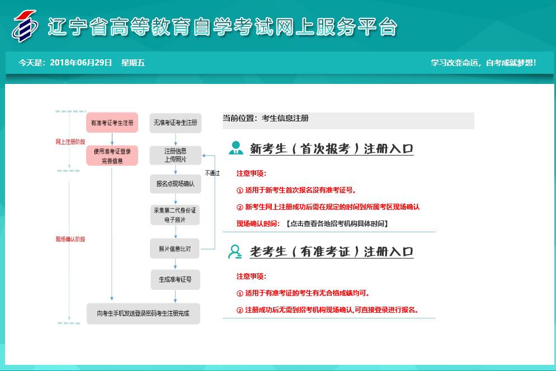
Task: Click the 使用准考证登录完善信息 box
Action: 112,156
